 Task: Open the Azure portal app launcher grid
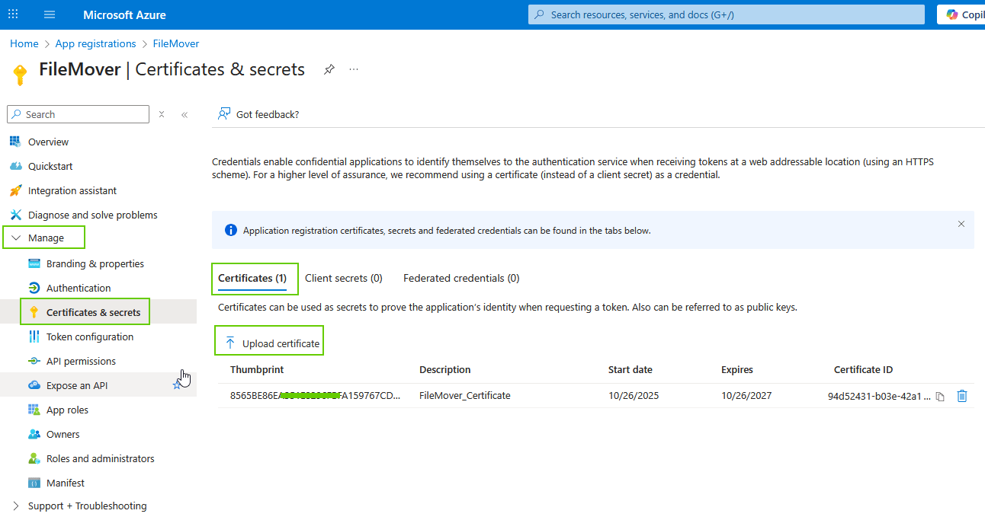12,14
